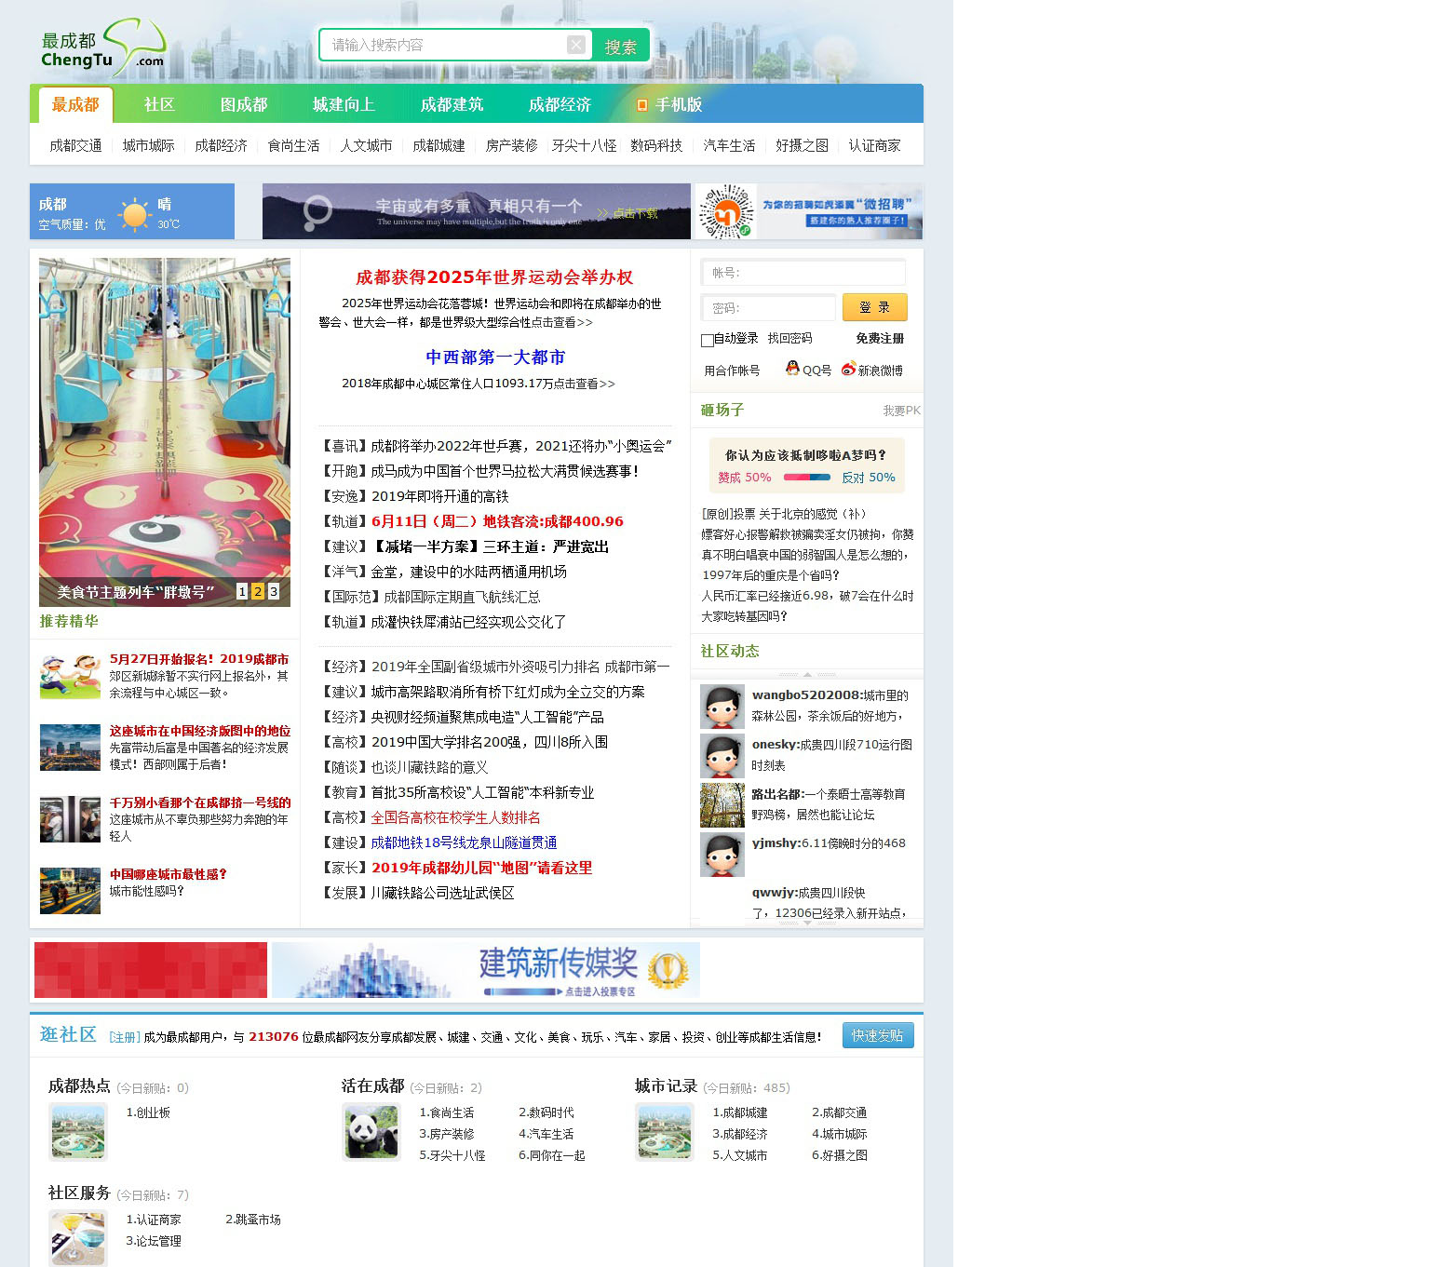Screen dimensions: 1430x1267
Task: Open the 社区 navigation tab
Action: point(159,104)
